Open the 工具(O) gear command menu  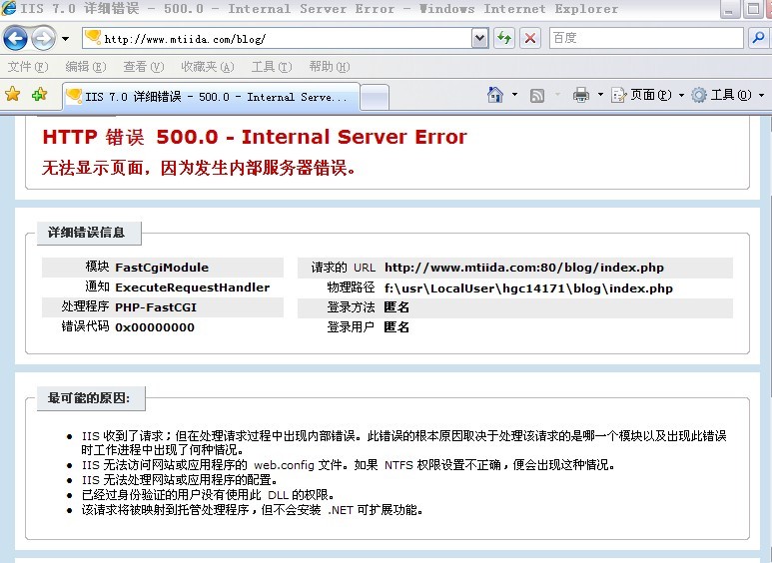(x=727, y=95)
